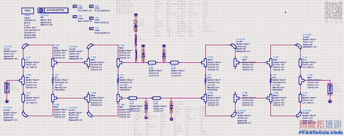Viewport: 344px width, 136px height.
Task: Select the Tee14 MTEE junction symbol
Action: click(x=204, y=98)
